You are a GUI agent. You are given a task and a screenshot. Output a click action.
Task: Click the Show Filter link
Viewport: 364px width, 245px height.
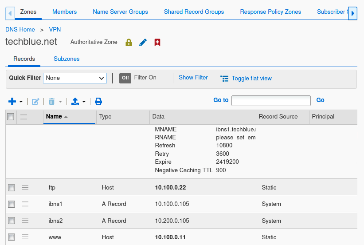pos(193,78)
